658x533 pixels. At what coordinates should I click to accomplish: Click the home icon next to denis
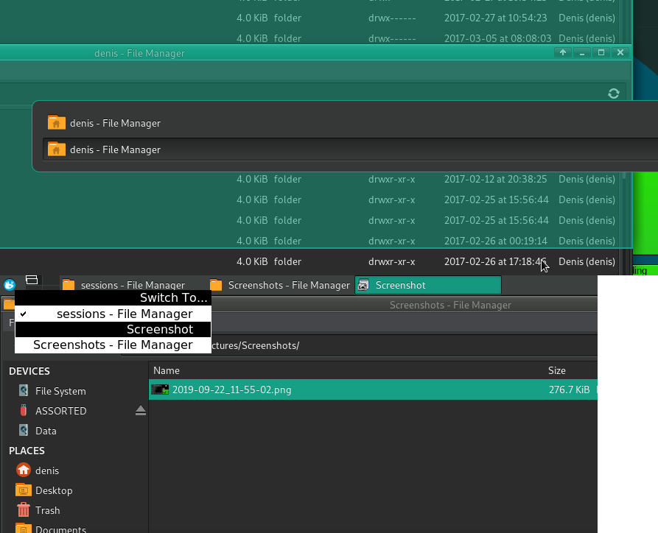click(x=24, y=470)
